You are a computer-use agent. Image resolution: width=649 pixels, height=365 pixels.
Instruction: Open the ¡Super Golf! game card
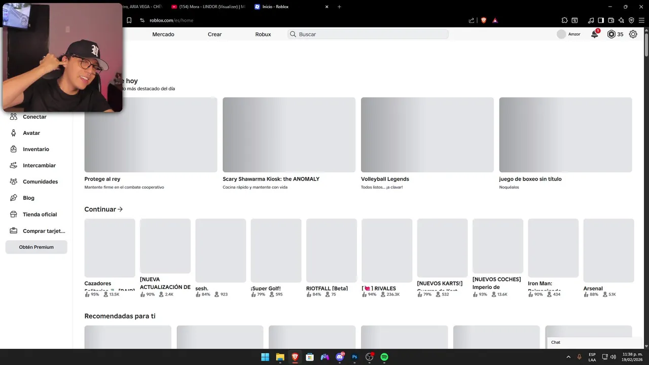click(276, 258)
